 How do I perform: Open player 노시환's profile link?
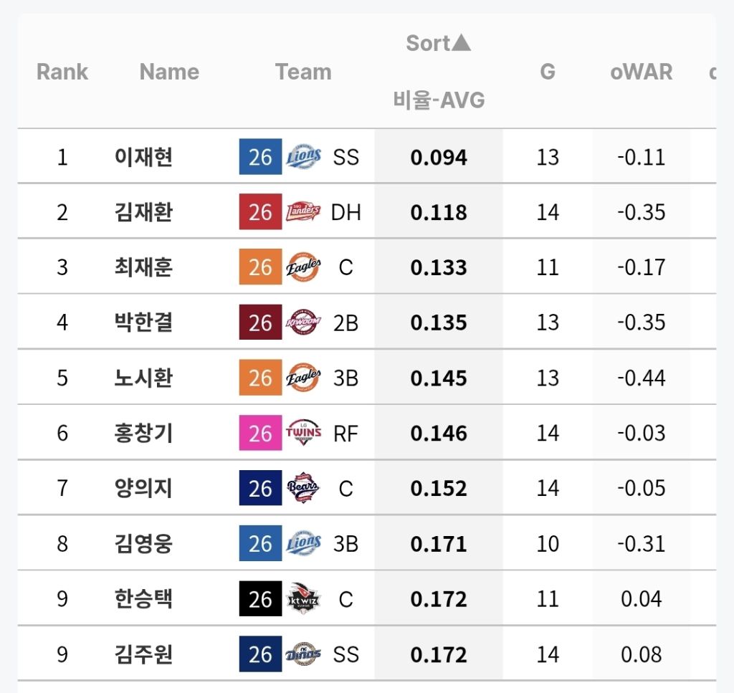(143, 378)
